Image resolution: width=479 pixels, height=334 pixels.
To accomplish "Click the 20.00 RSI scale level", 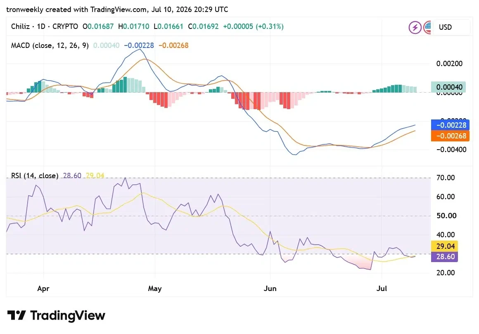I will tap(446, 273).
